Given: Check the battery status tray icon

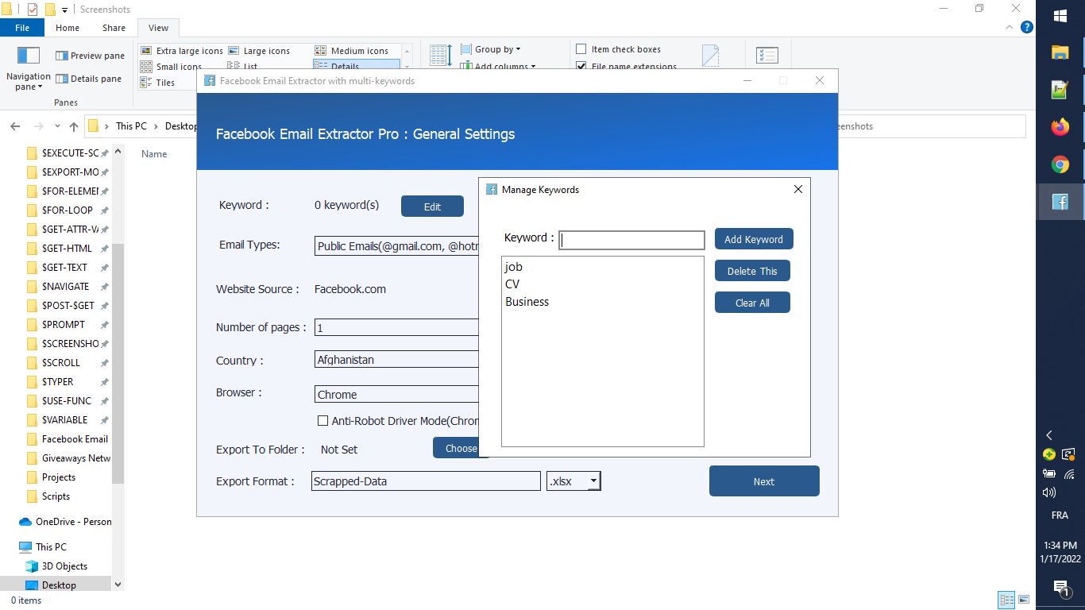Looking at the screenshot, I should pyautogui.click(x=1049, y=473).
